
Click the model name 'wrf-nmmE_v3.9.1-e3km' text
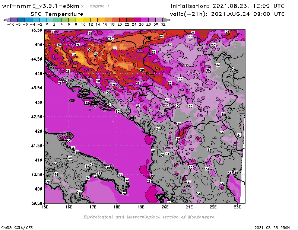pyautogui.click(x=41, y=6)
